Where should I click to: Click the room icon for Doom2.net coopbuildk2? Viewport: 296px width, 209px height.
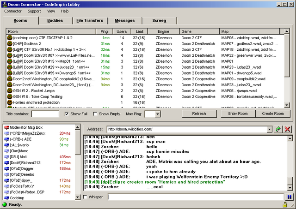tap(10, 79)
